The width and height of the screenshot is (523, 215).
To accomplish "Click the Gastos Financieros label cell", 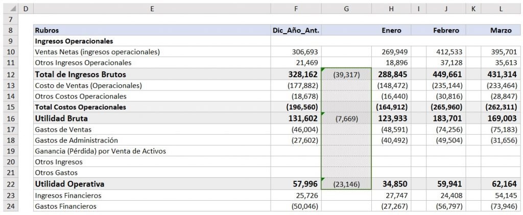I will (152, 206).
